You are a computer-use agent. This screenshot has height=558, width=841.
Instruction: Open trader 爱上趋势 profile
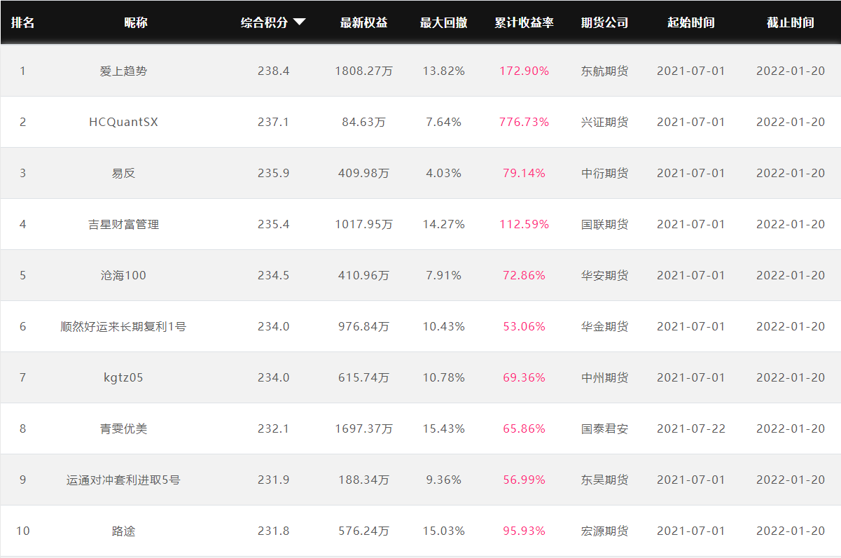[x=123, y=71]
